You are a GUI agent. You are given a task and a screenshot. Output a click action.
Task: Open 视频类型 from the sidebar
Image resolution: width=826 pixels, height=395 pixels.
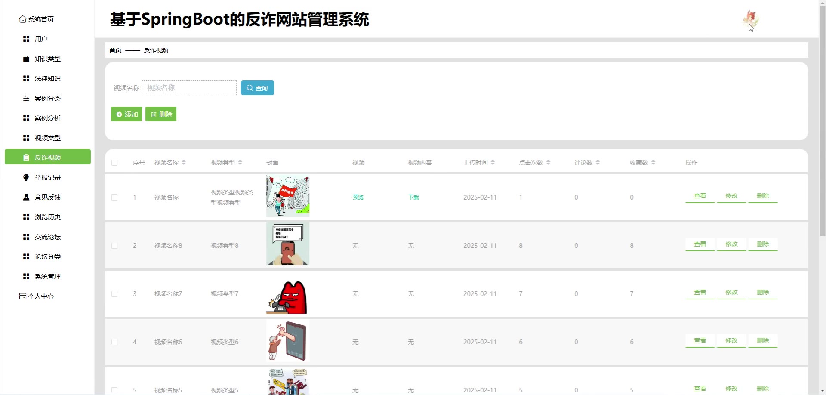(x=47, y=138)
